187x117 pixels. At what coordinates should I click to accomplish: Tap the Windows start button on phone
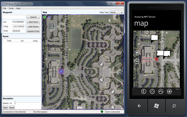click(x=156, y=106)
